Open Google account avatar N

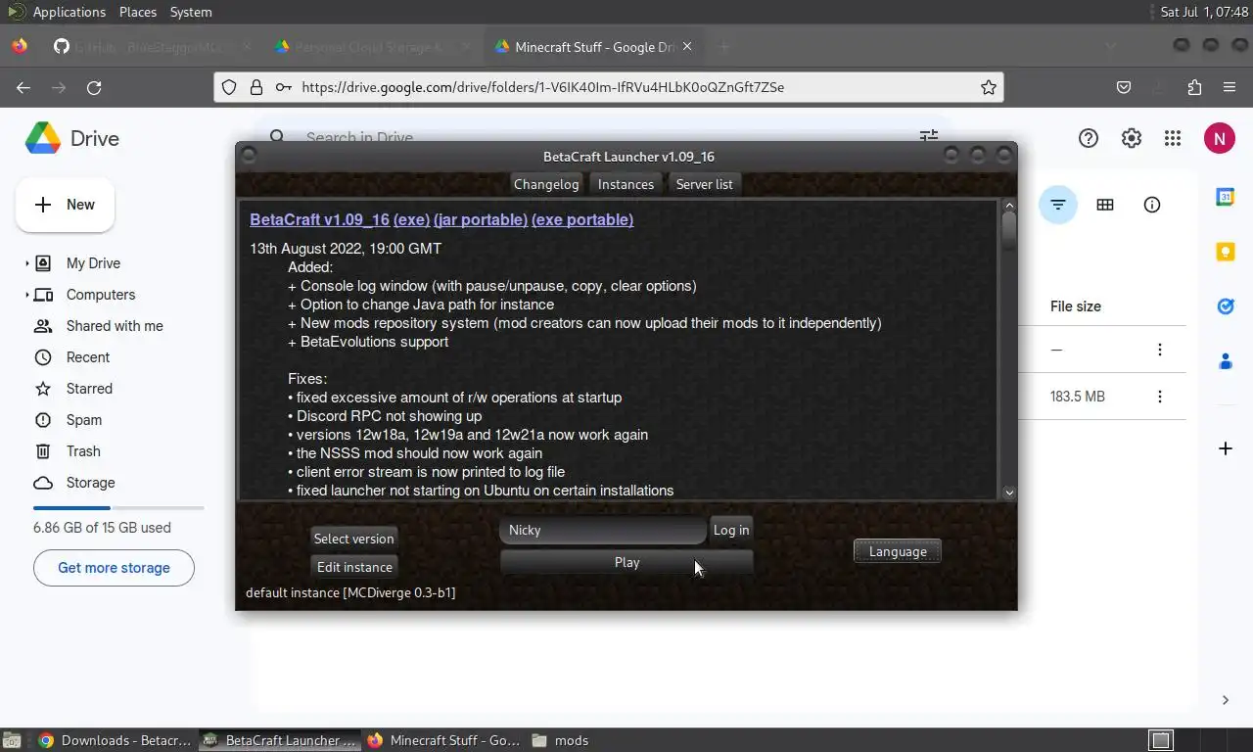pos(1219,138)
